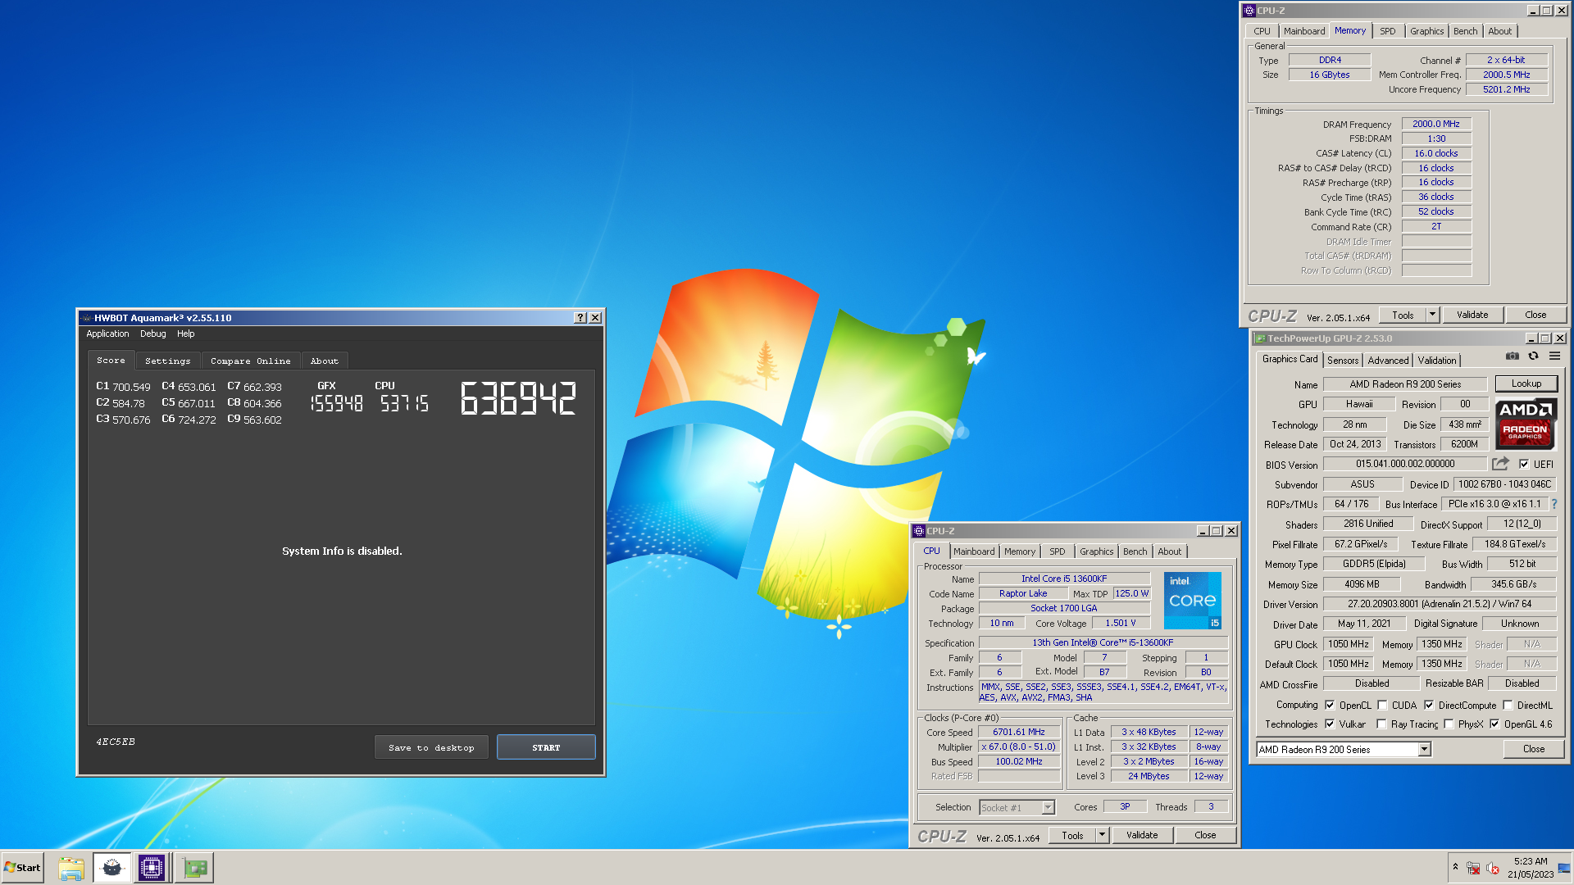
Task: Click the Aquamark help question mark button
Action: [580, 318]
